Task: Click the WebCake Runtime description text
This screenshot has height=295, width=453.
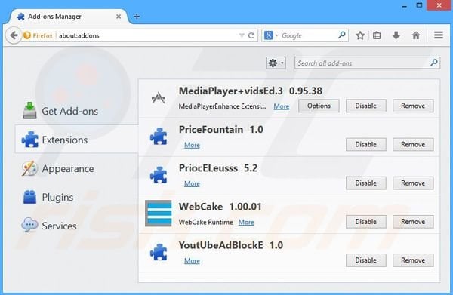Action: (205, 223)
